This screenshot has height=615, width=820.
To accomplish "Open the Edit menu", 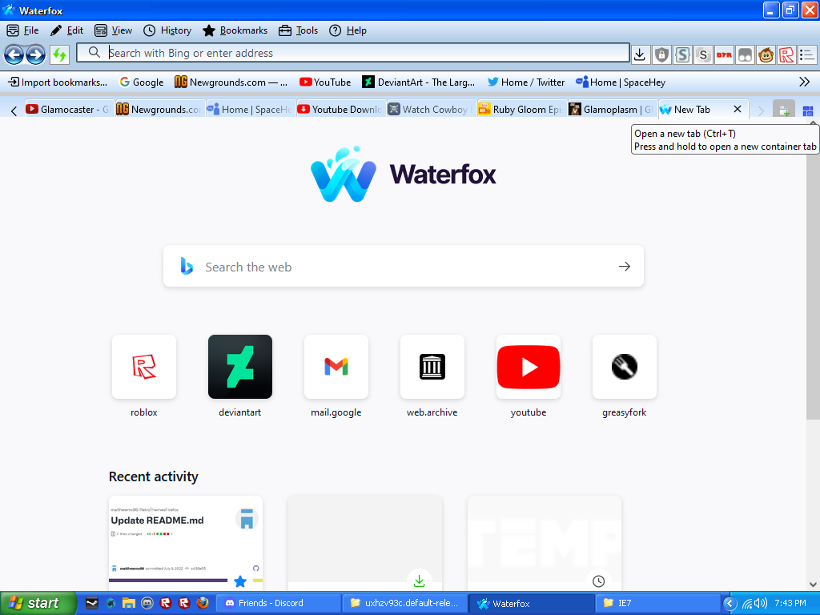I will pos(67,30).
